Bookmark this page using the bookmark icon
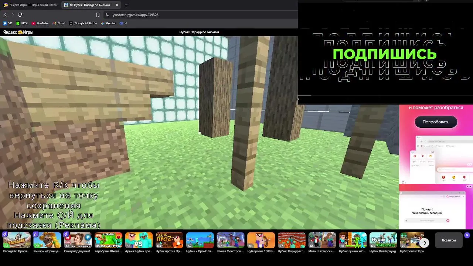The width and height of the screenshot is (473, 266). [98, 15]
